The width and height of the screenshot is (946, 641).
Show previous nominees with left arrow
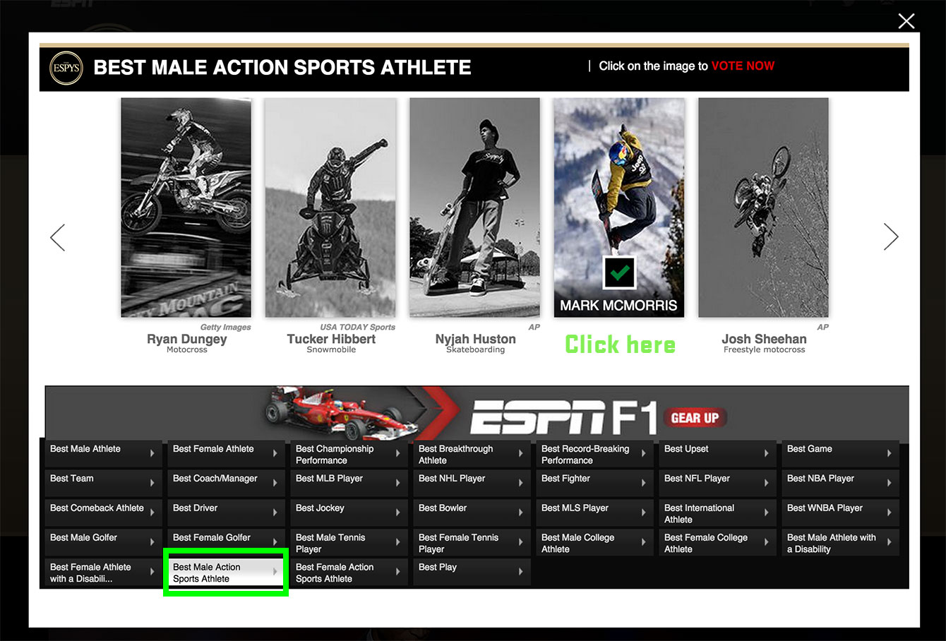pyautogui.click(x=58, y=237)
